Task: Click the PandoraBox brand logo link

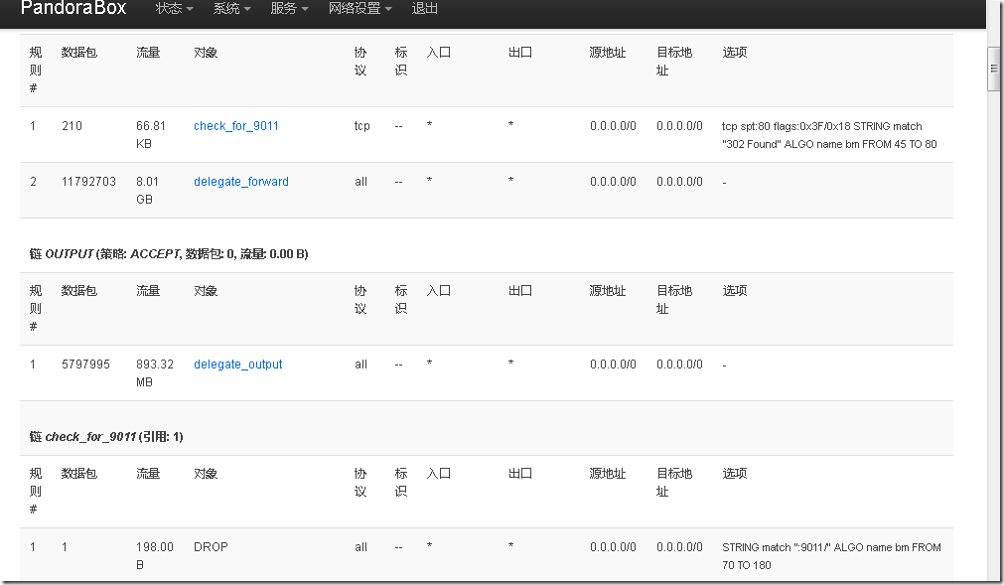Action: (72, 9)
